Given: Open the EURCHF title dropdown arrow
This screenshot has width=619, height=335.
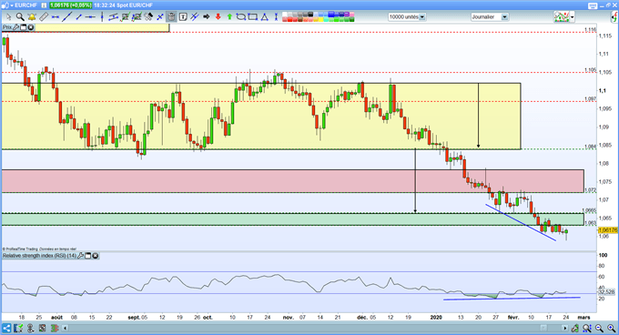Looking at the screenshot, I should (11, 5).
